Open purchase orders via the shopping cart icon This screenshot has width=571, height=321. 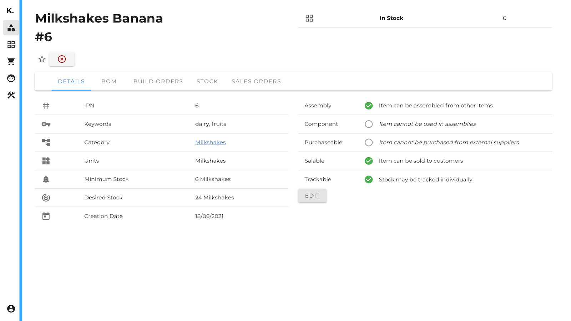[x=11, y=61]
